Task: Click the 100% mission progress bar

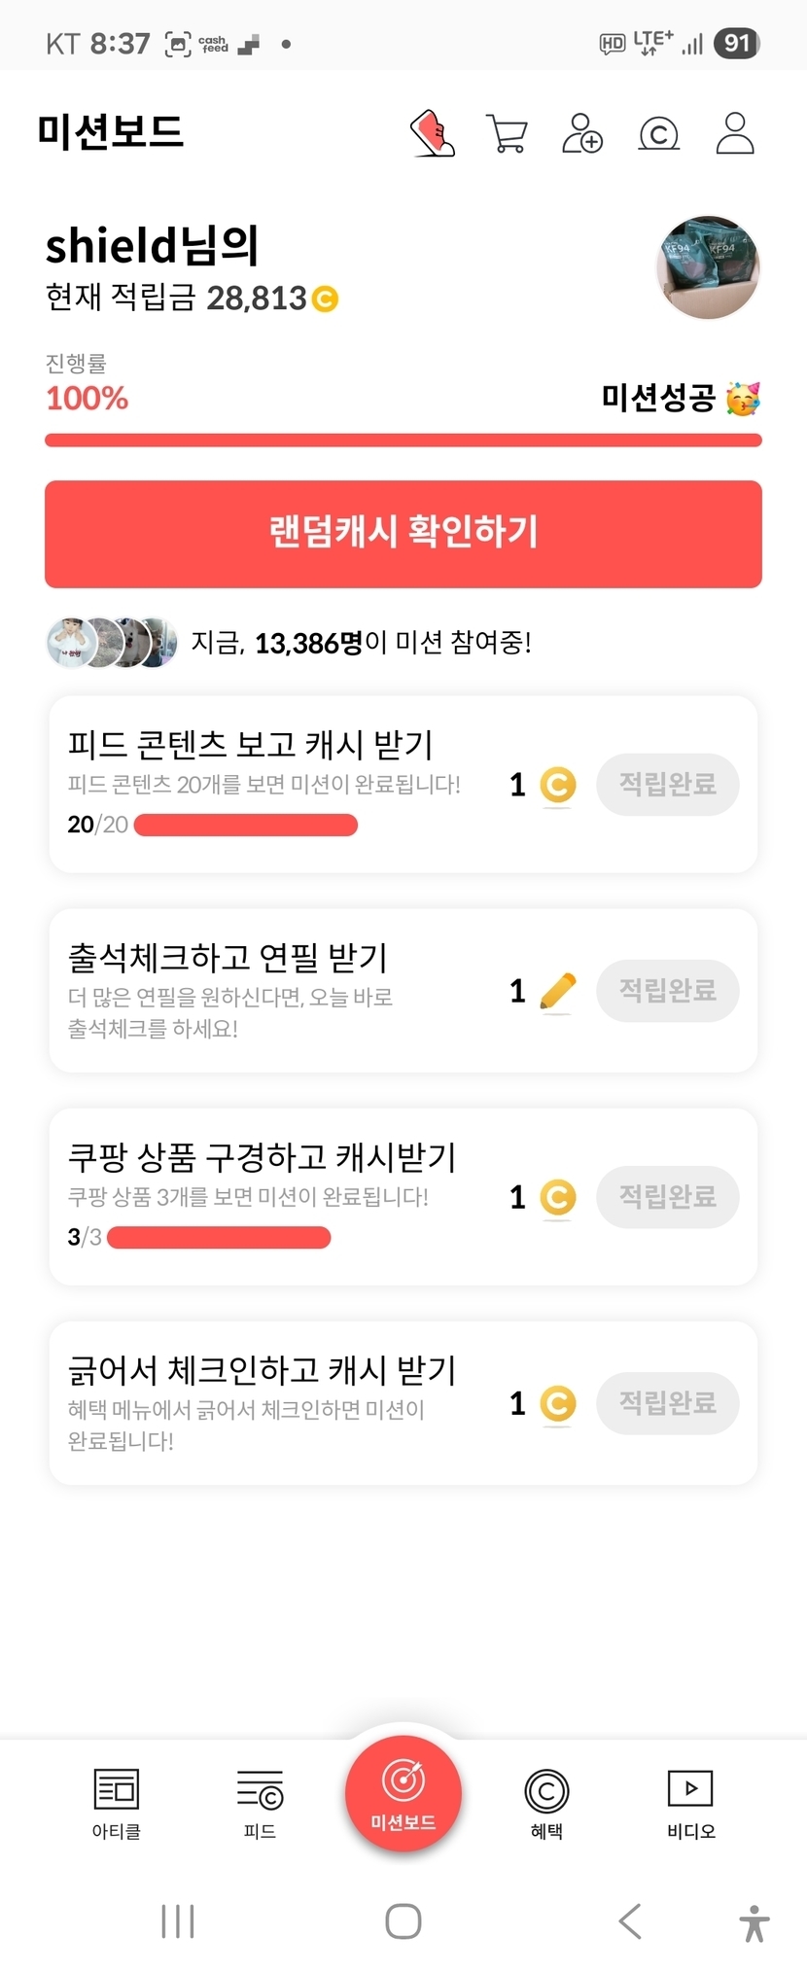Action: (x=403, y=440)
